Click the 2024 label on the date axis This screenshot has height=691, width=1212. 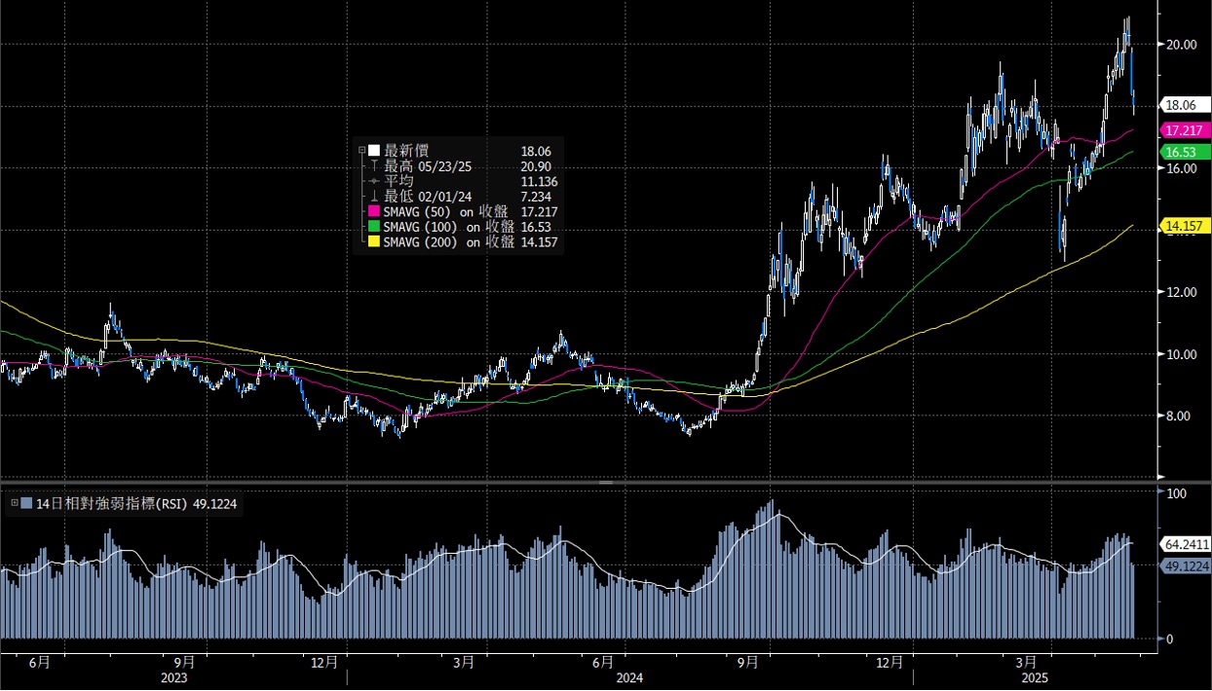(630, 678)
